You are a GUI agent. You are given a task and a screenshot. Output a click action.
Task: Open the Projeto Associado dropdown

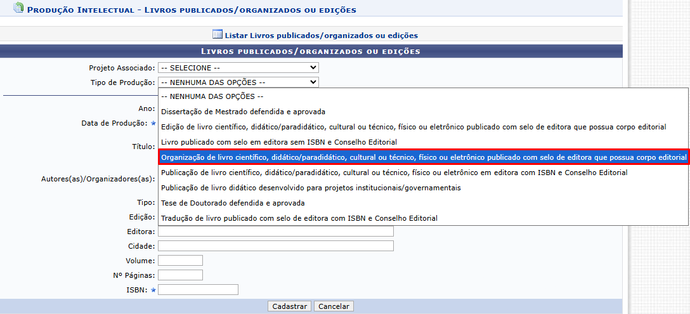(238, 68)
